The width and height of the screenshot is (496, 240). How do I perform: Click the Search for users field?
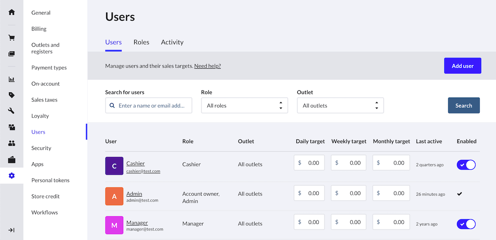pos(153,106)
